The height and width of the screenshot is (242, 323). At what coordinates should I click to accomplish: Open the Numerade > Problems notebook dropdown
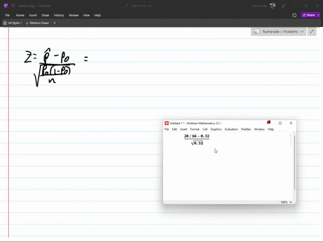pos(279,32)
